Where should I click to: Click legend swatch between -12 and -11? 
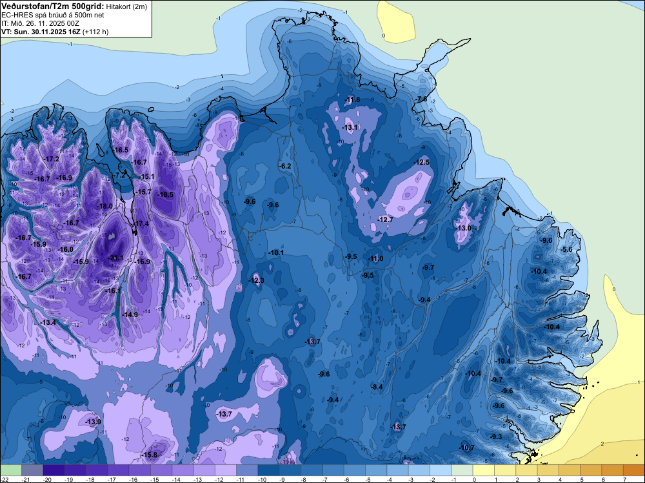point(226,470)
